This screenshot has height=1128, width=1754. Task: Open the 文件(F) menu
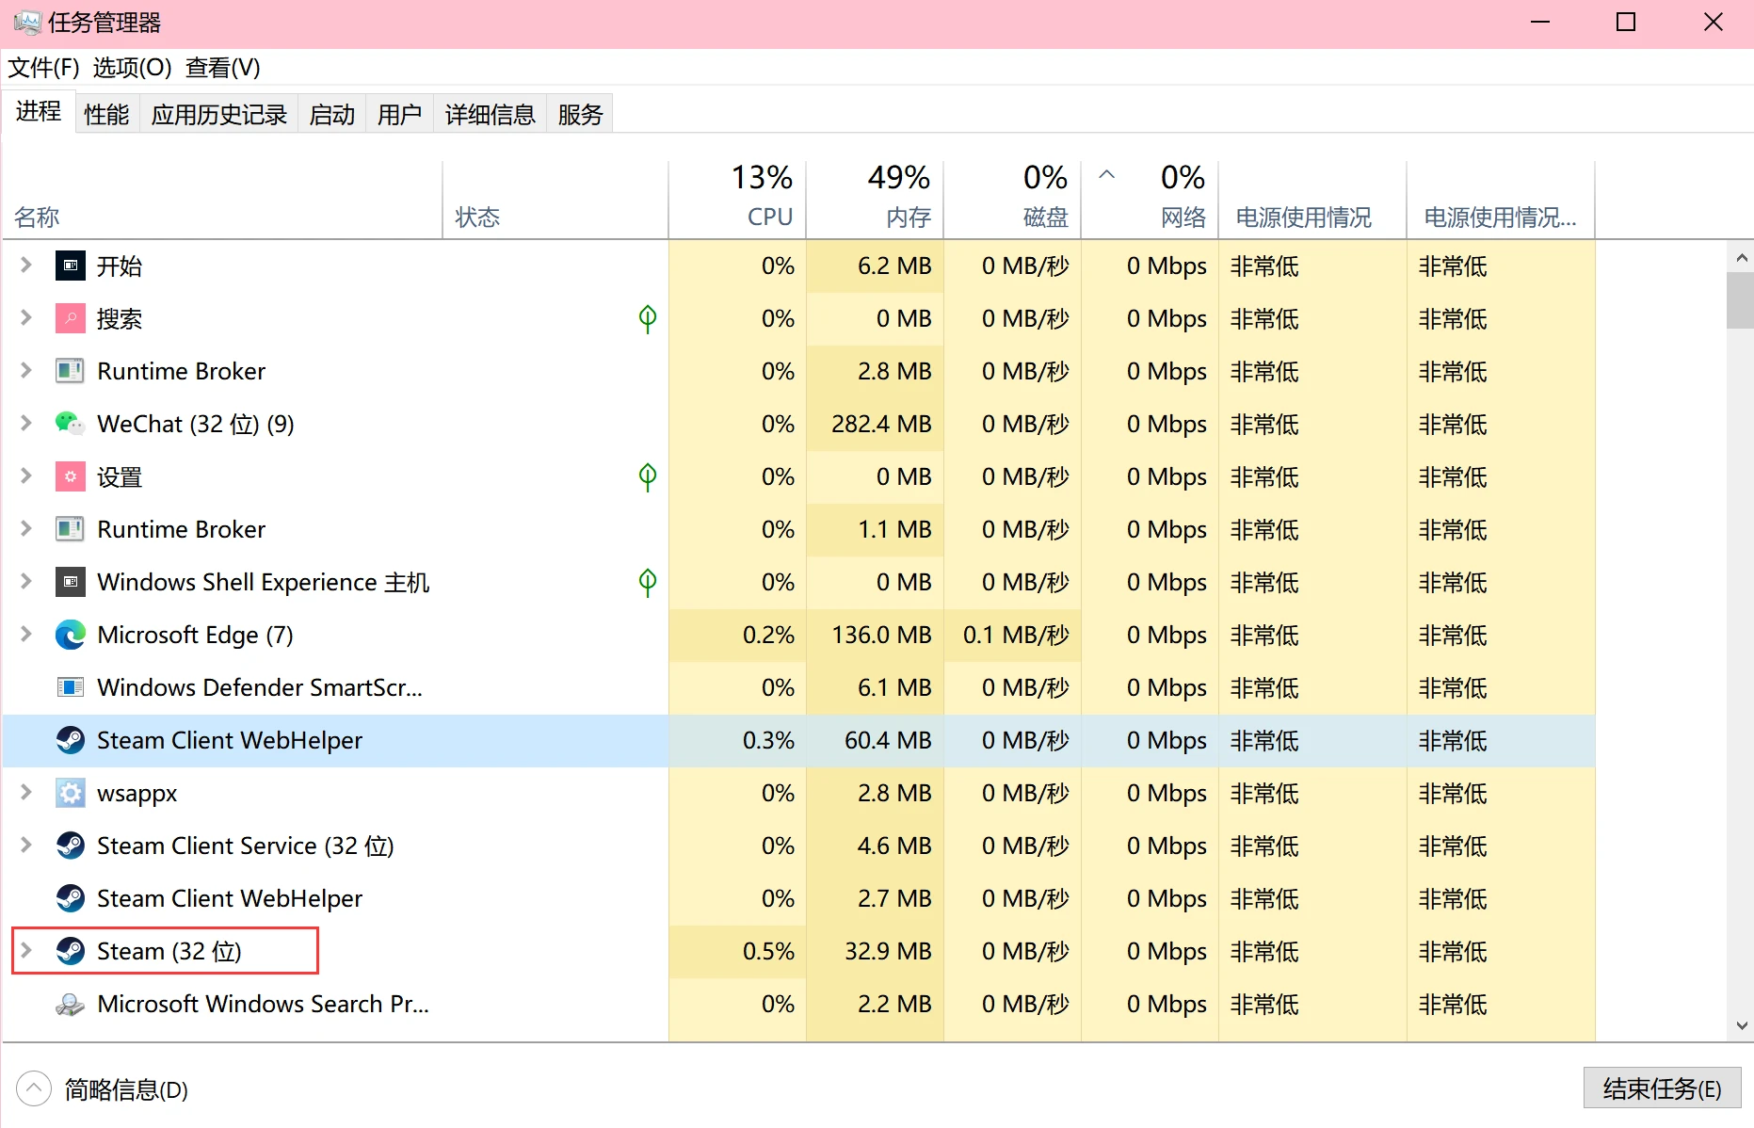[43, 68]
